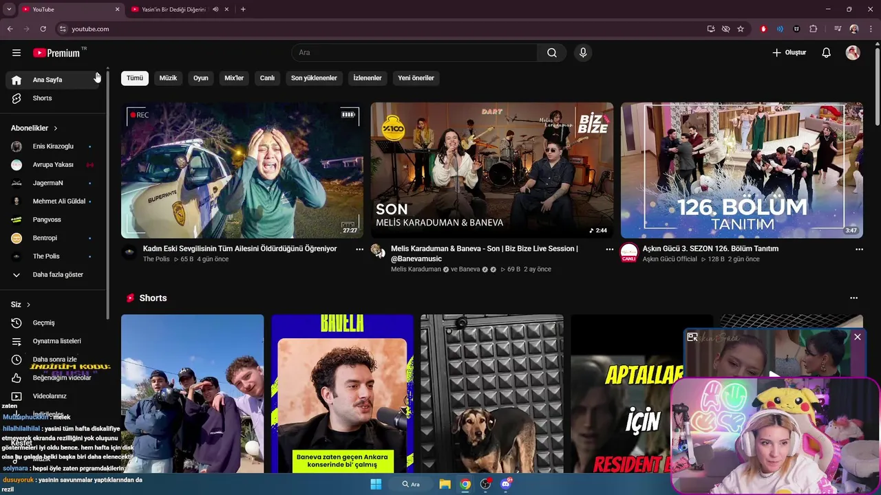Open the Baneva Ankara konseri short

point(342,394)
